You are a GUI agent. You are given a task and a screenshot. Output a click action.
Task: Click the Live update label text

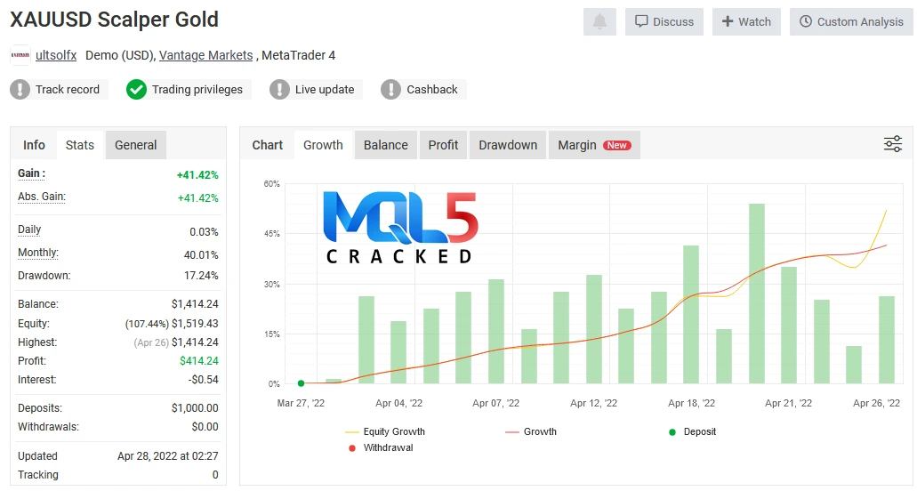[x=325, y=90]
